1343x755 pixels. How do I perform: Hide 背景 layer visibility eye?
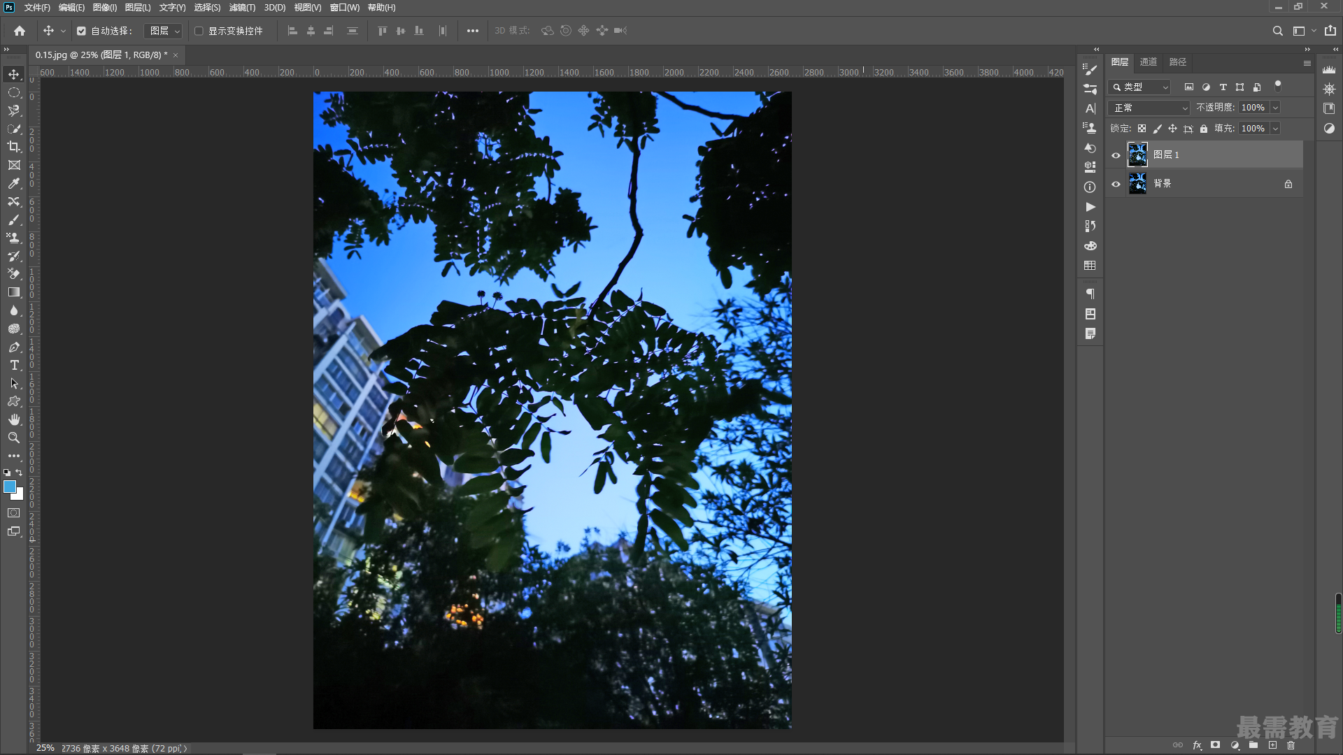coord(1116,184)
